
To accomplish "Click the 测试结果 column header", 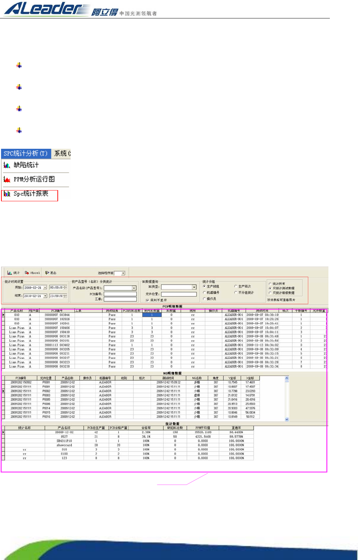I will 112,311.
